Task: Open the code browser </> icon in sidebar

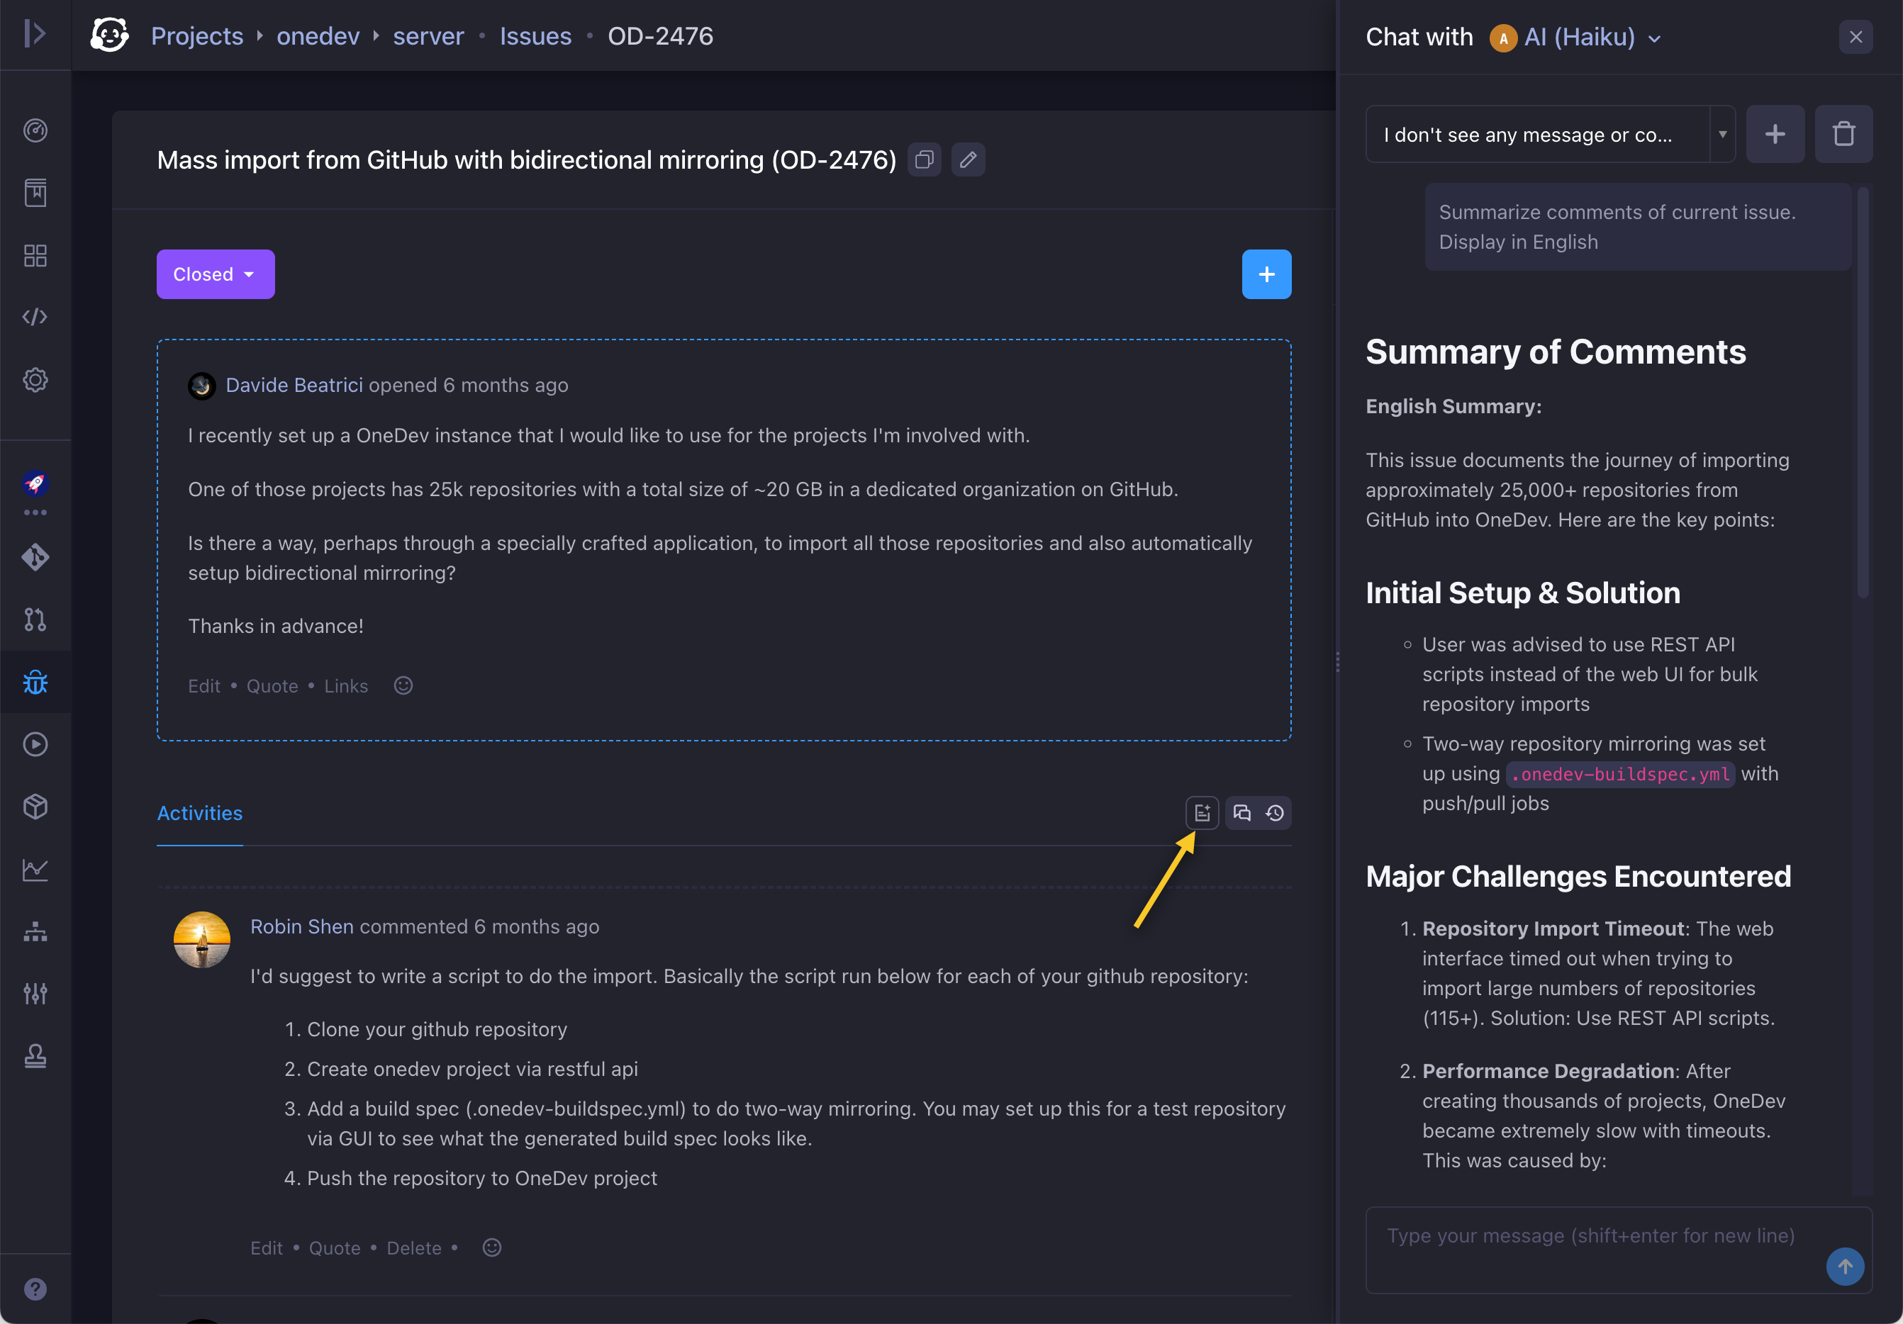Action: pos(35,315)
